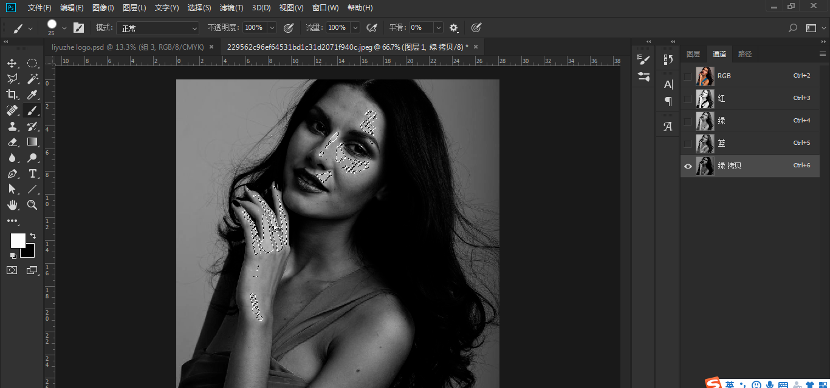This screenshot has width=830, height=388.
Task: Activate the Eraser tool
Action: click(x=12, y=142)
